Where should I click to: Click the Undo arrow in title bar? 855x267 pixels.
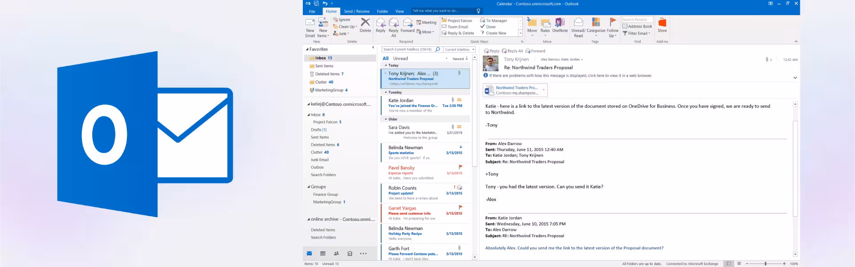[x=325, y=4]
